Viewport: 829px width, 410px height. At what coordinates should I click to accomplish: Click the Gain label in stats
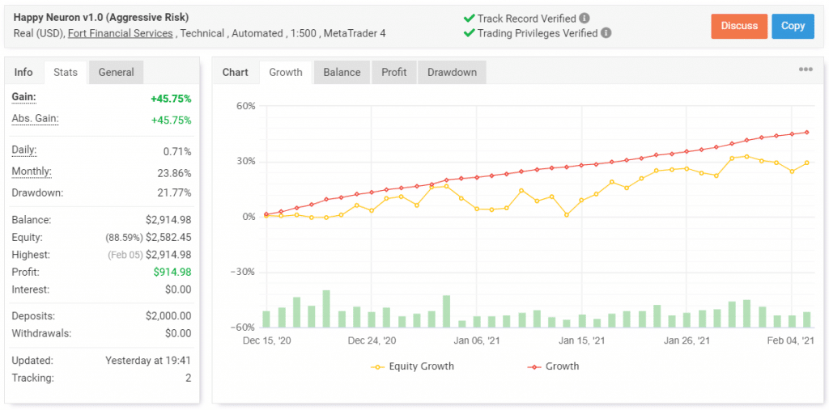[23, 97]
